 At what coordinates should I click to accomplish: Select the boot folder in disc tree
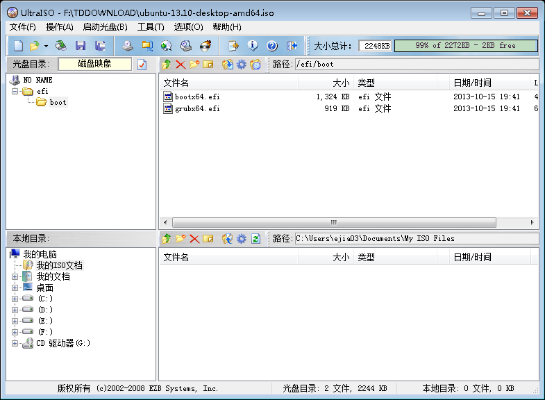point(58,102)
